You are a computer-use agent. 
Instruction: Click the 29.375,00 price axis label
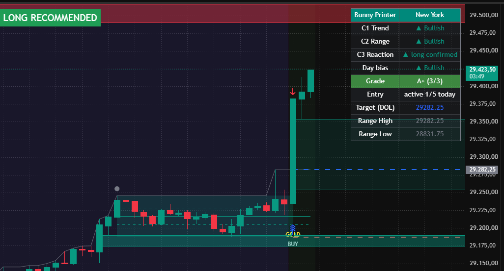pos(483,103)
